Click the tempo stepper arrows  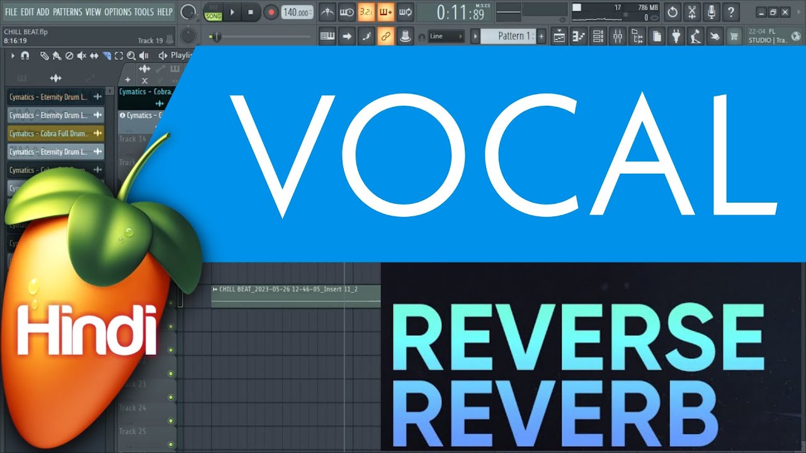[311, 12]
